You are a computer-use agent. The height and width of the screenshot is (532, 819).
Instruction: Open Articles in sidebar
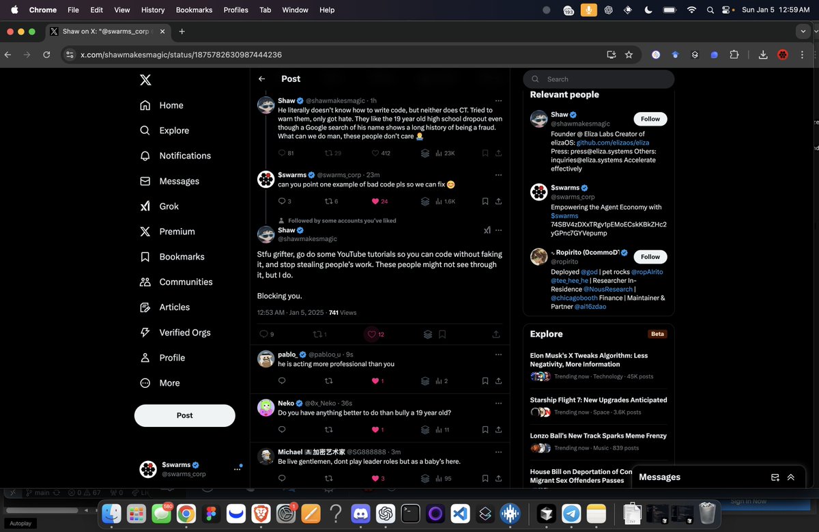(x=164, y=307)
